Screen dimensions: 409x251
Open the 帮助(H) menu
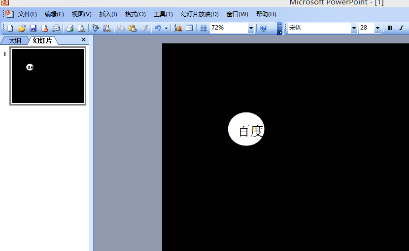[266, 14]
